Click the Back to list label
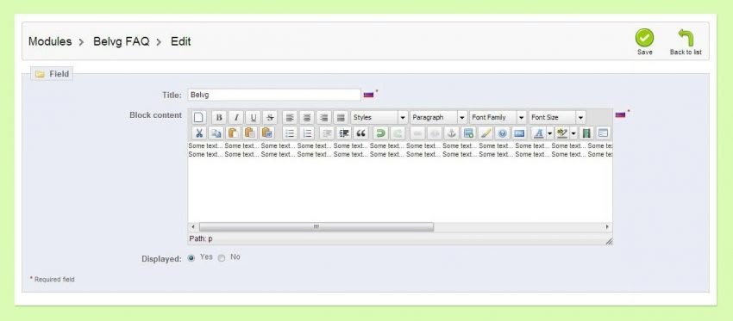Image resolution: width=733 pixels, height=321 pixels. (x=686, y=52)
